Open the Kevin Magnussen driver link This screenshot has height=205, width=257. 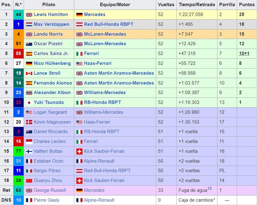52,122
